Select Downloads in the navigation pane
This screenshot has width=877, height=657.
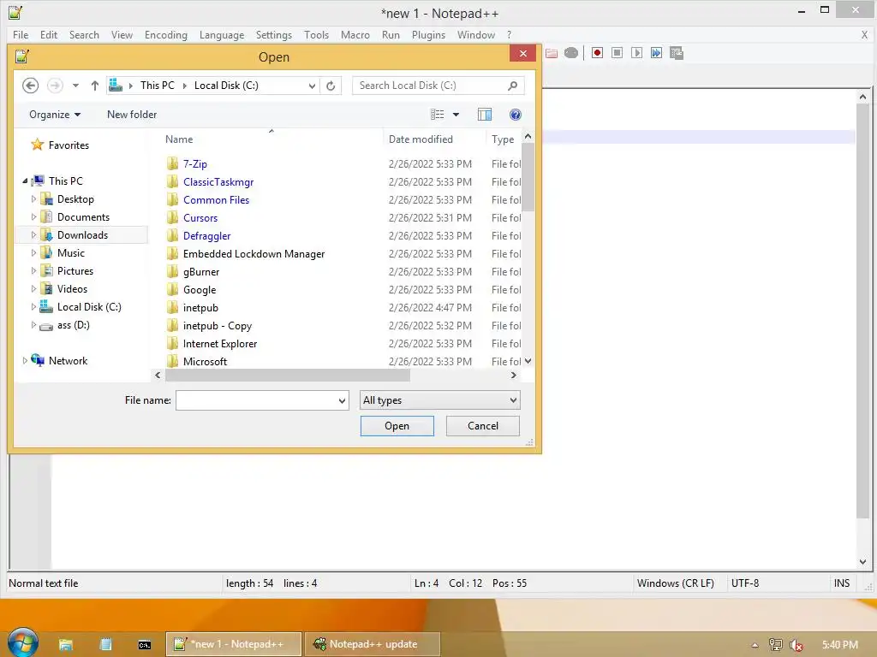[x=82, y=235]
